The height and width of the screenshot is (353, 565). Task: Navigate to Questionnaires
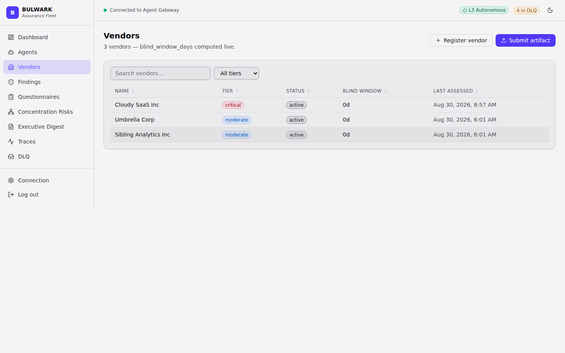pyautogui.click(x=47, y=97)
